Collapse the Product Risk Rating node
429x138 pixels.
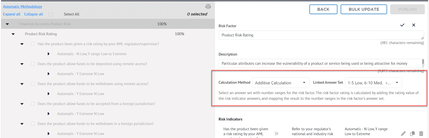(13, 34)
